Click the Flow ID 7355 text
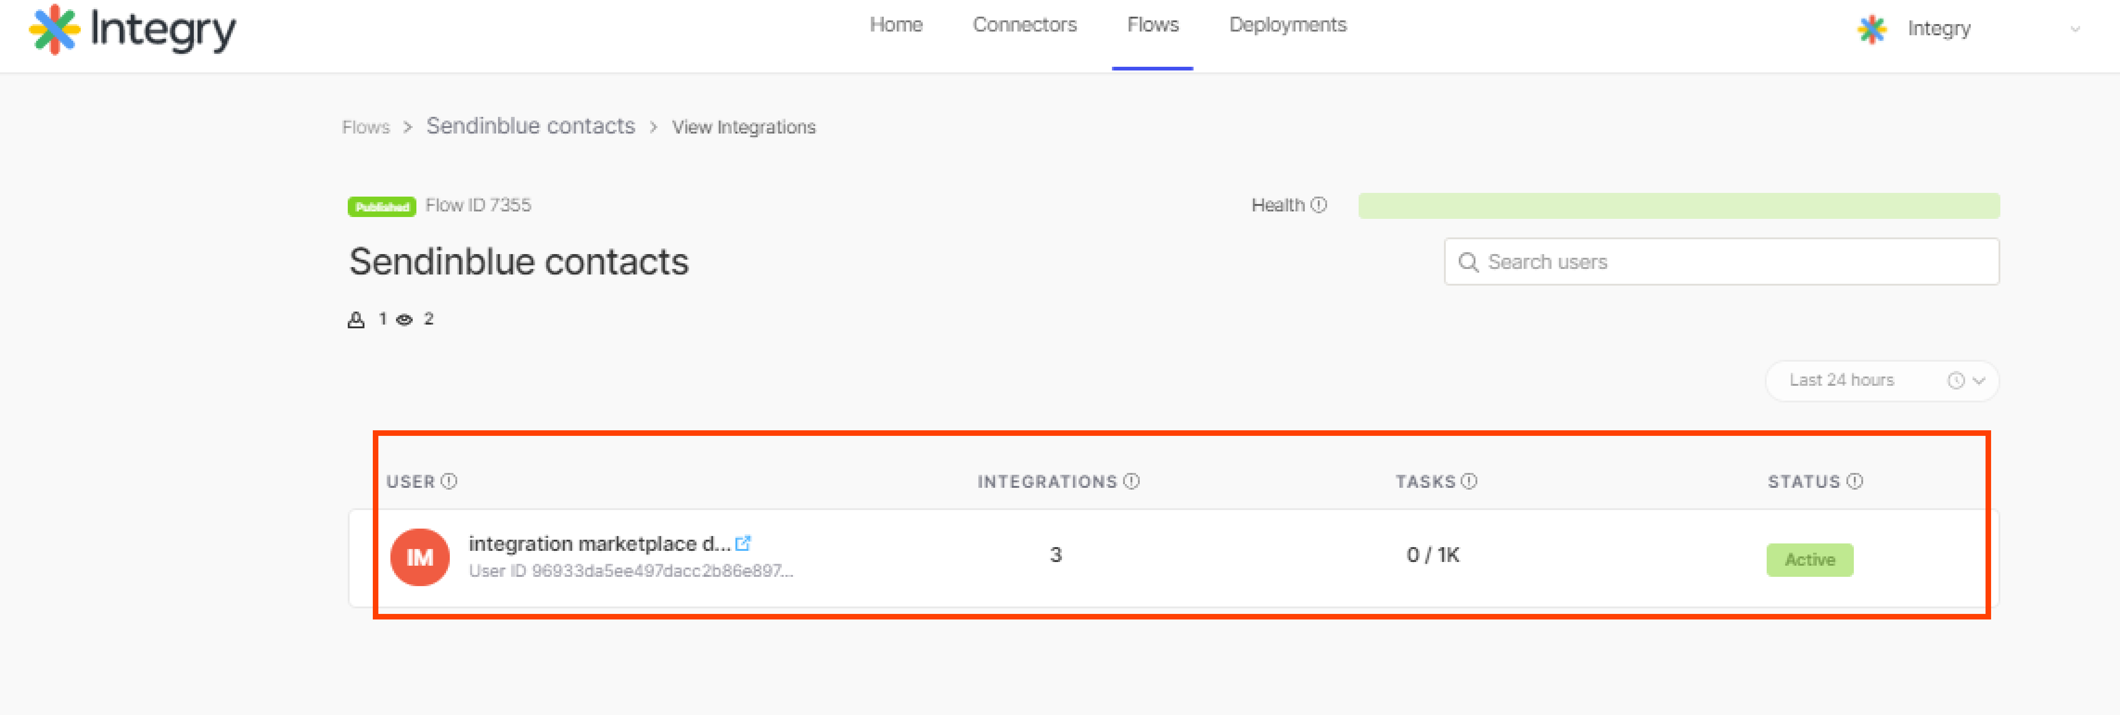The height and width of the screenshot is (715, 2120). (478, 205)
